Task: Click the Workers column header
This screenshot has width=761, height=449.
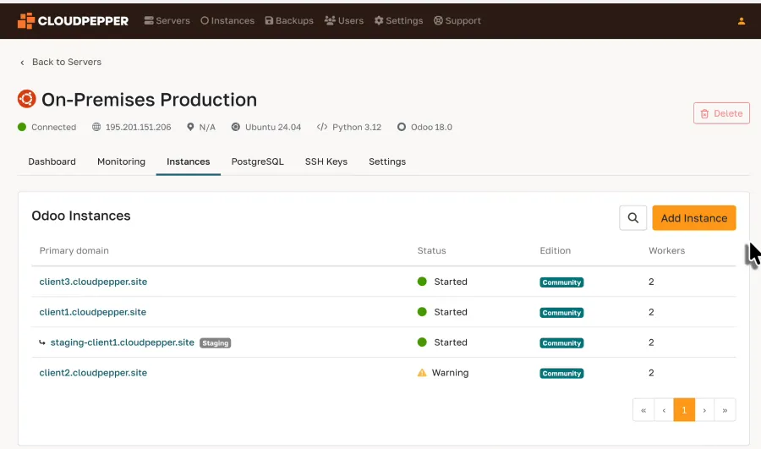Action: [667, 250]
